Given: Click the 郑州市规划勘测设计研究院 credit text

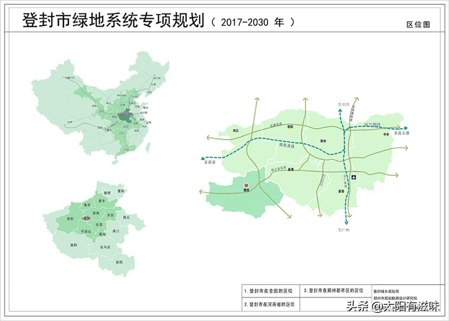Looking at the screenshot, I should 395,298.
